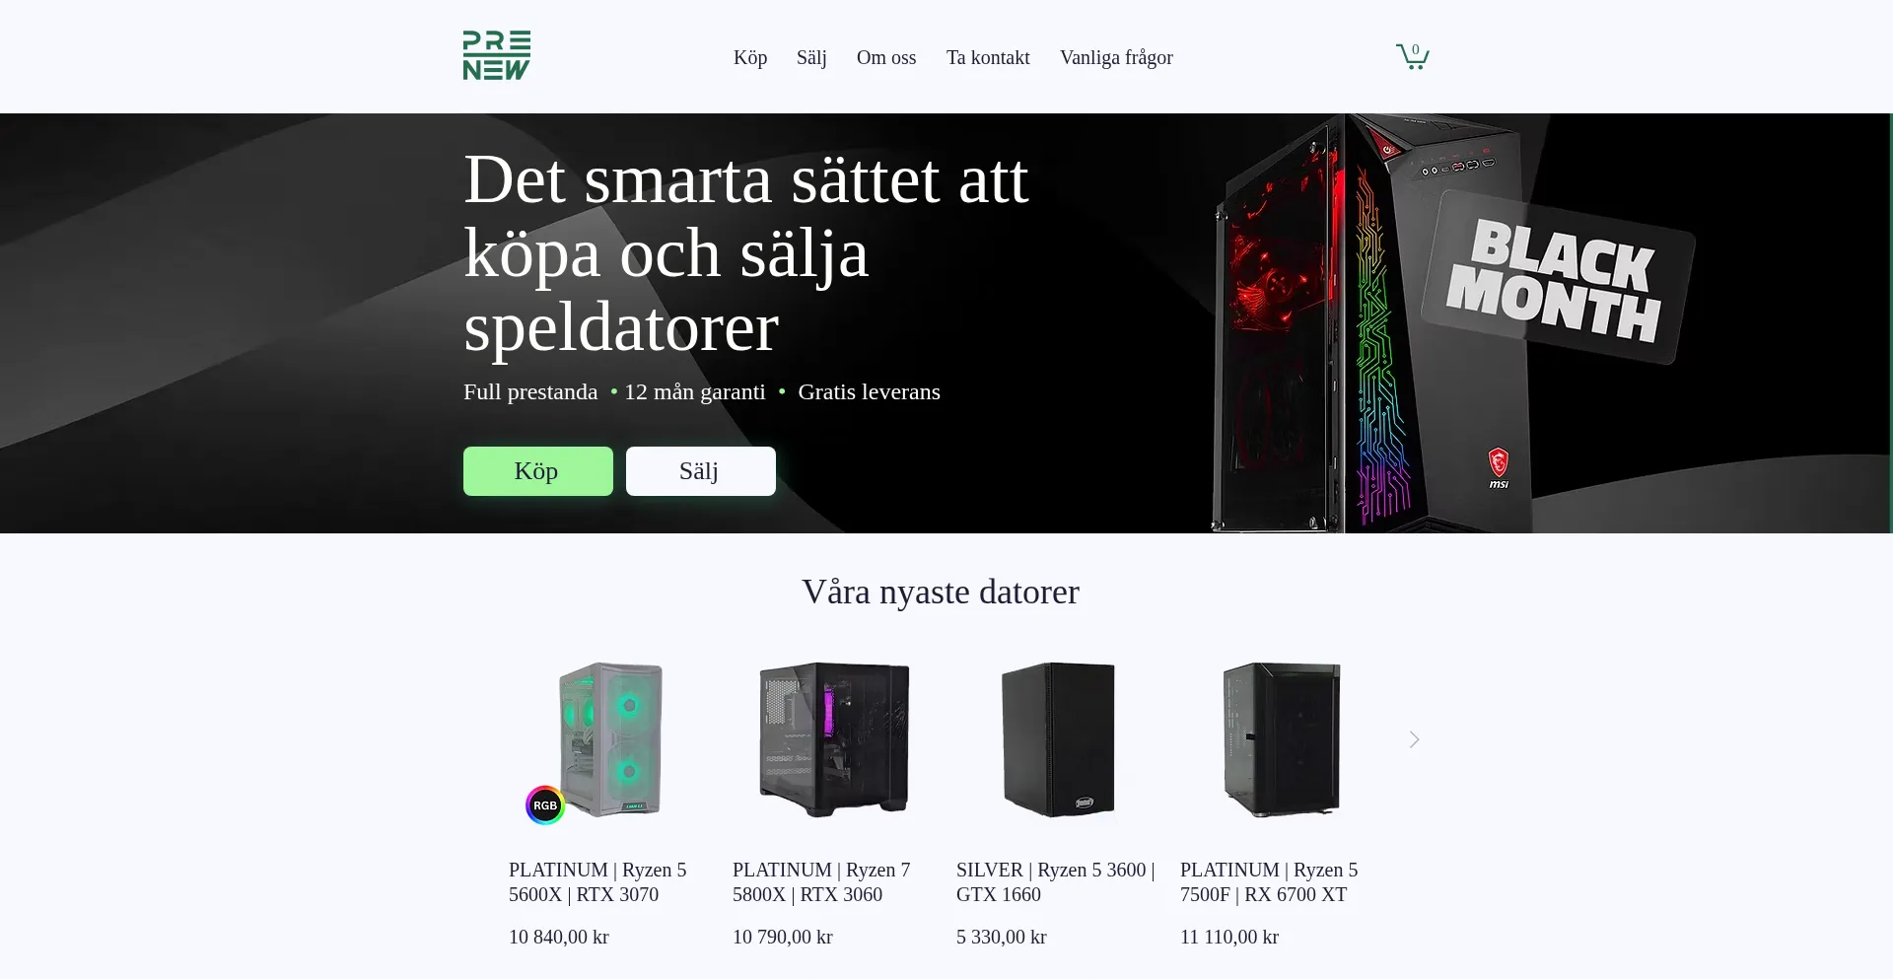Viewport: 1893px width, 979px height.
Task: Open the Sälj navigation item
Action: pyautogui.click(x=811, y=57)
